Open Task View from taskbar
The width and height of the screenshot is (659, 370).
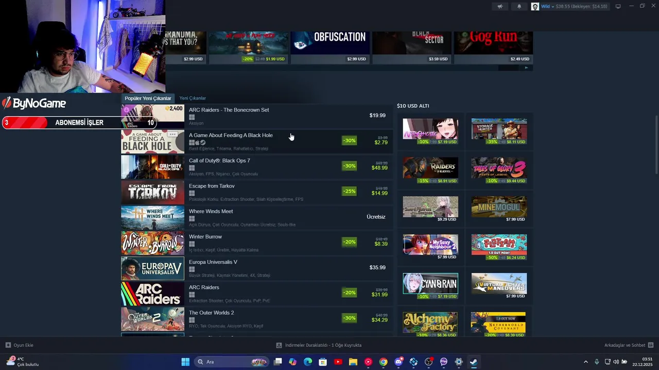pos(278,362)
